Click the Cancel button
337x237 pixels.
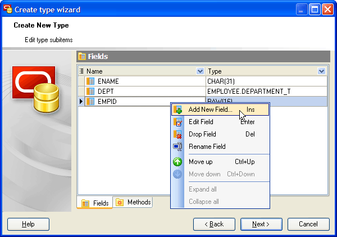(308, 224)
